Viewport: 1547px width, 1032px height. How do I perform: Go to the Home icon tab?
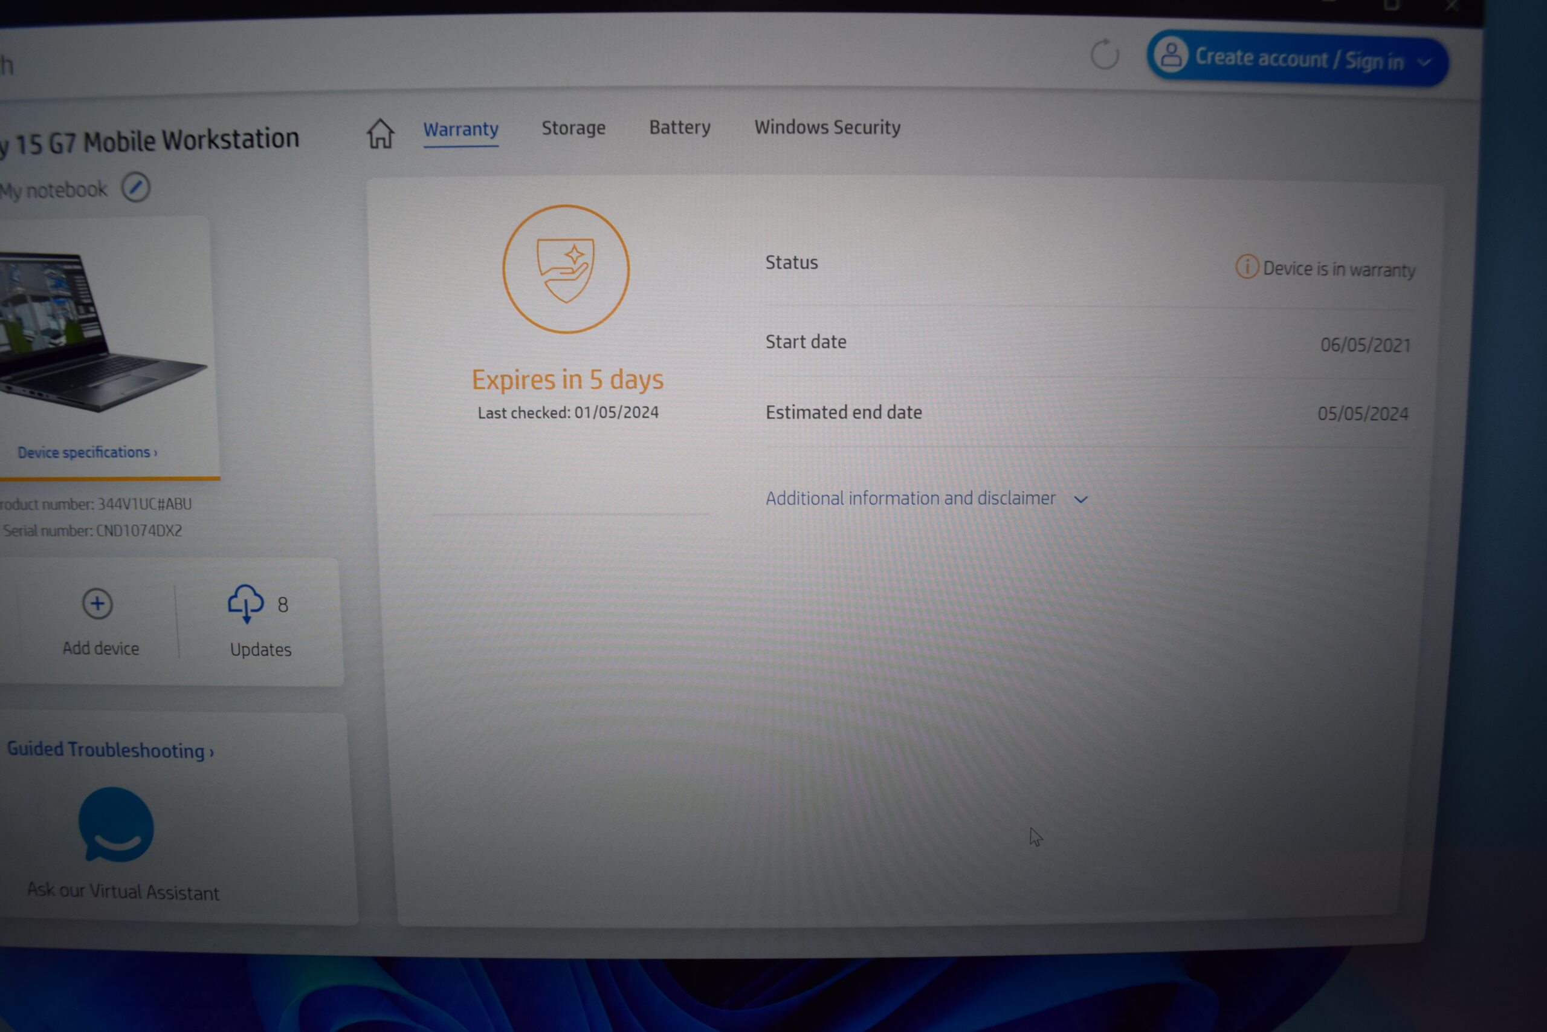coord(380,133)
